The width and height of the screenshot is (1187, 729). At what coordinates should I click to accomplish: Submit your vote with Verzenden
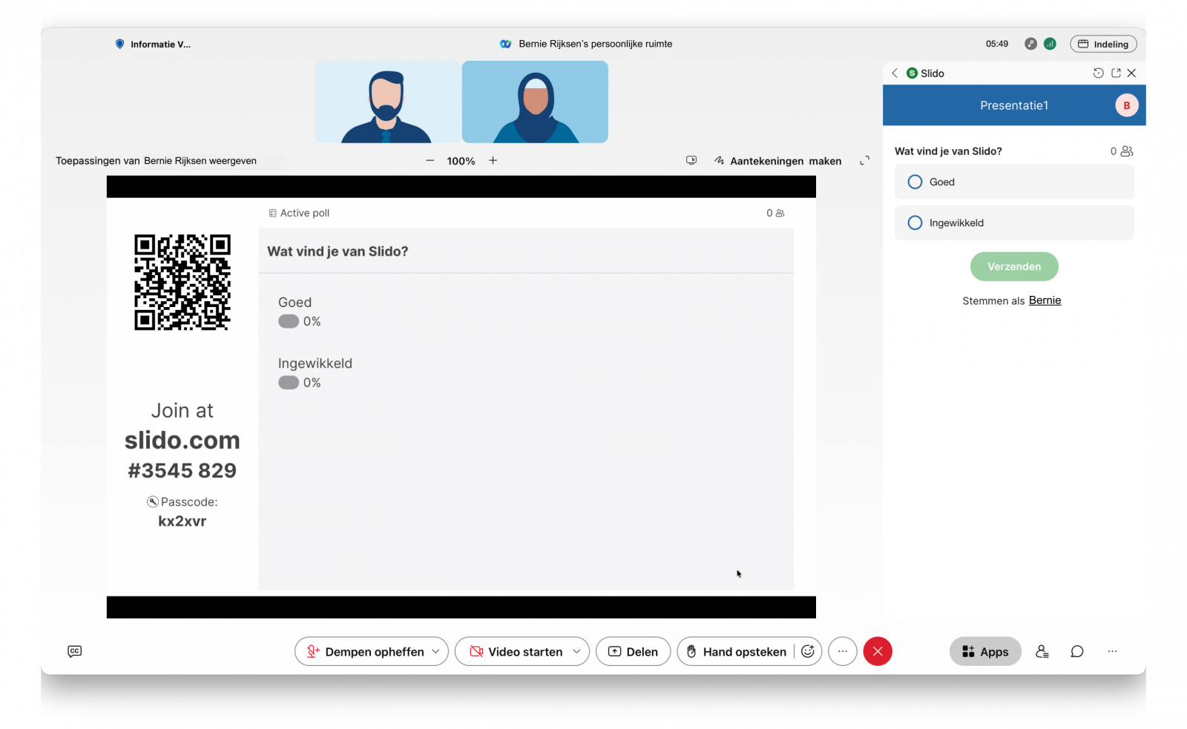tap(1013, 266)
